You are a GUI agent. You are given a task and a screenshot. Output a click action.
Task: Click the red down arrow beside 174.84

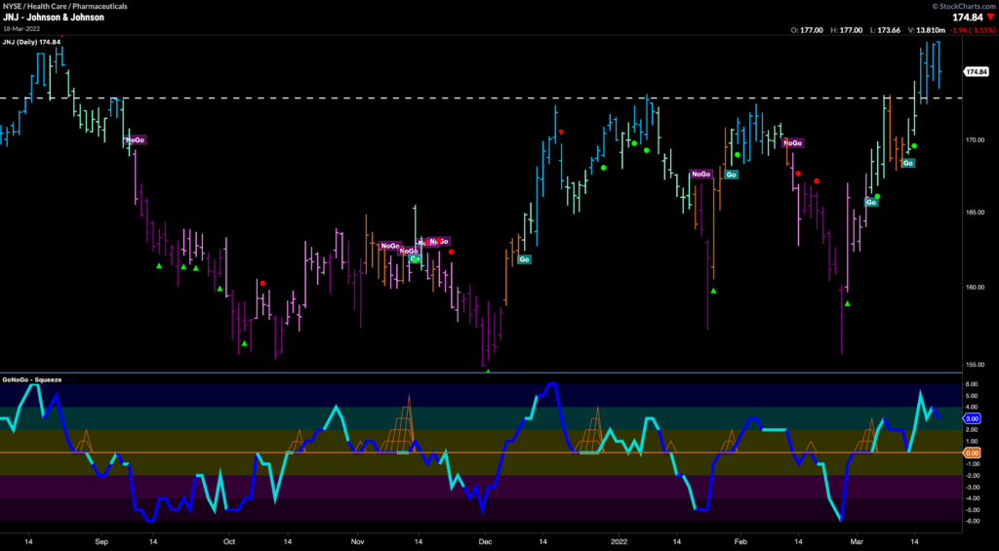pos(992,18)
